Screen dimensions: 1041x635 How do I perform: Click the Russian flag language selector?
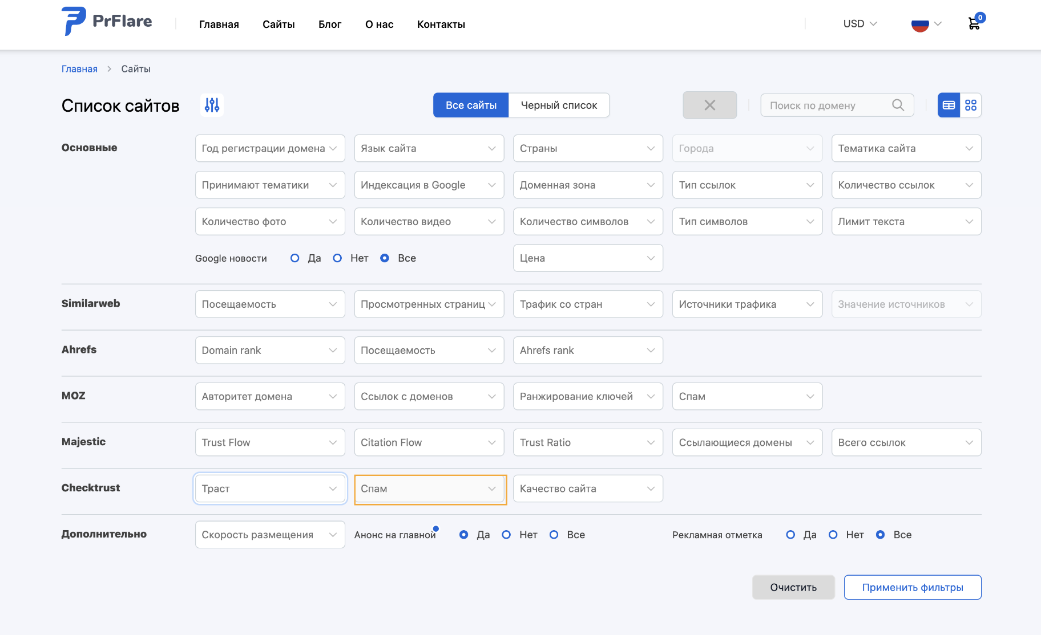pos(926,24)
